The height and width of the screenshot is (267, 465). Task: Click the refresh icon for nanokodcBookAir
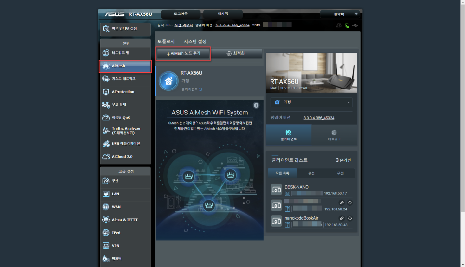(350, 218)
